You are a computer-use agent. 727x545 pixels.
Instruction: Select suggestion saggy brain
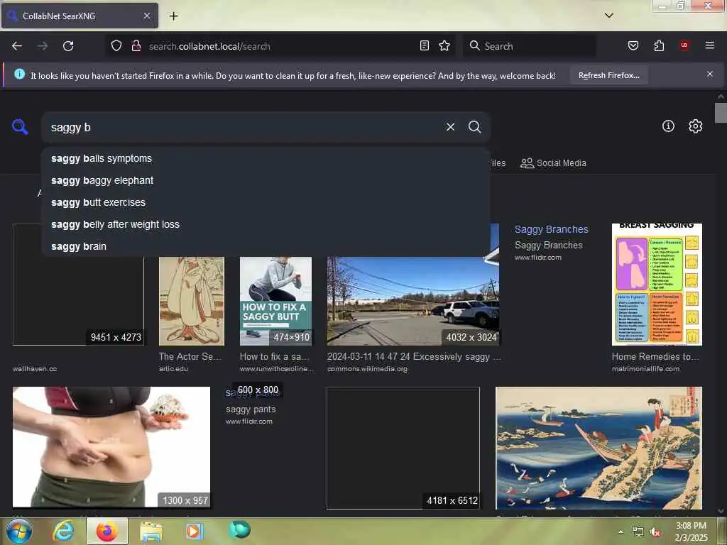tap(266, 246)
